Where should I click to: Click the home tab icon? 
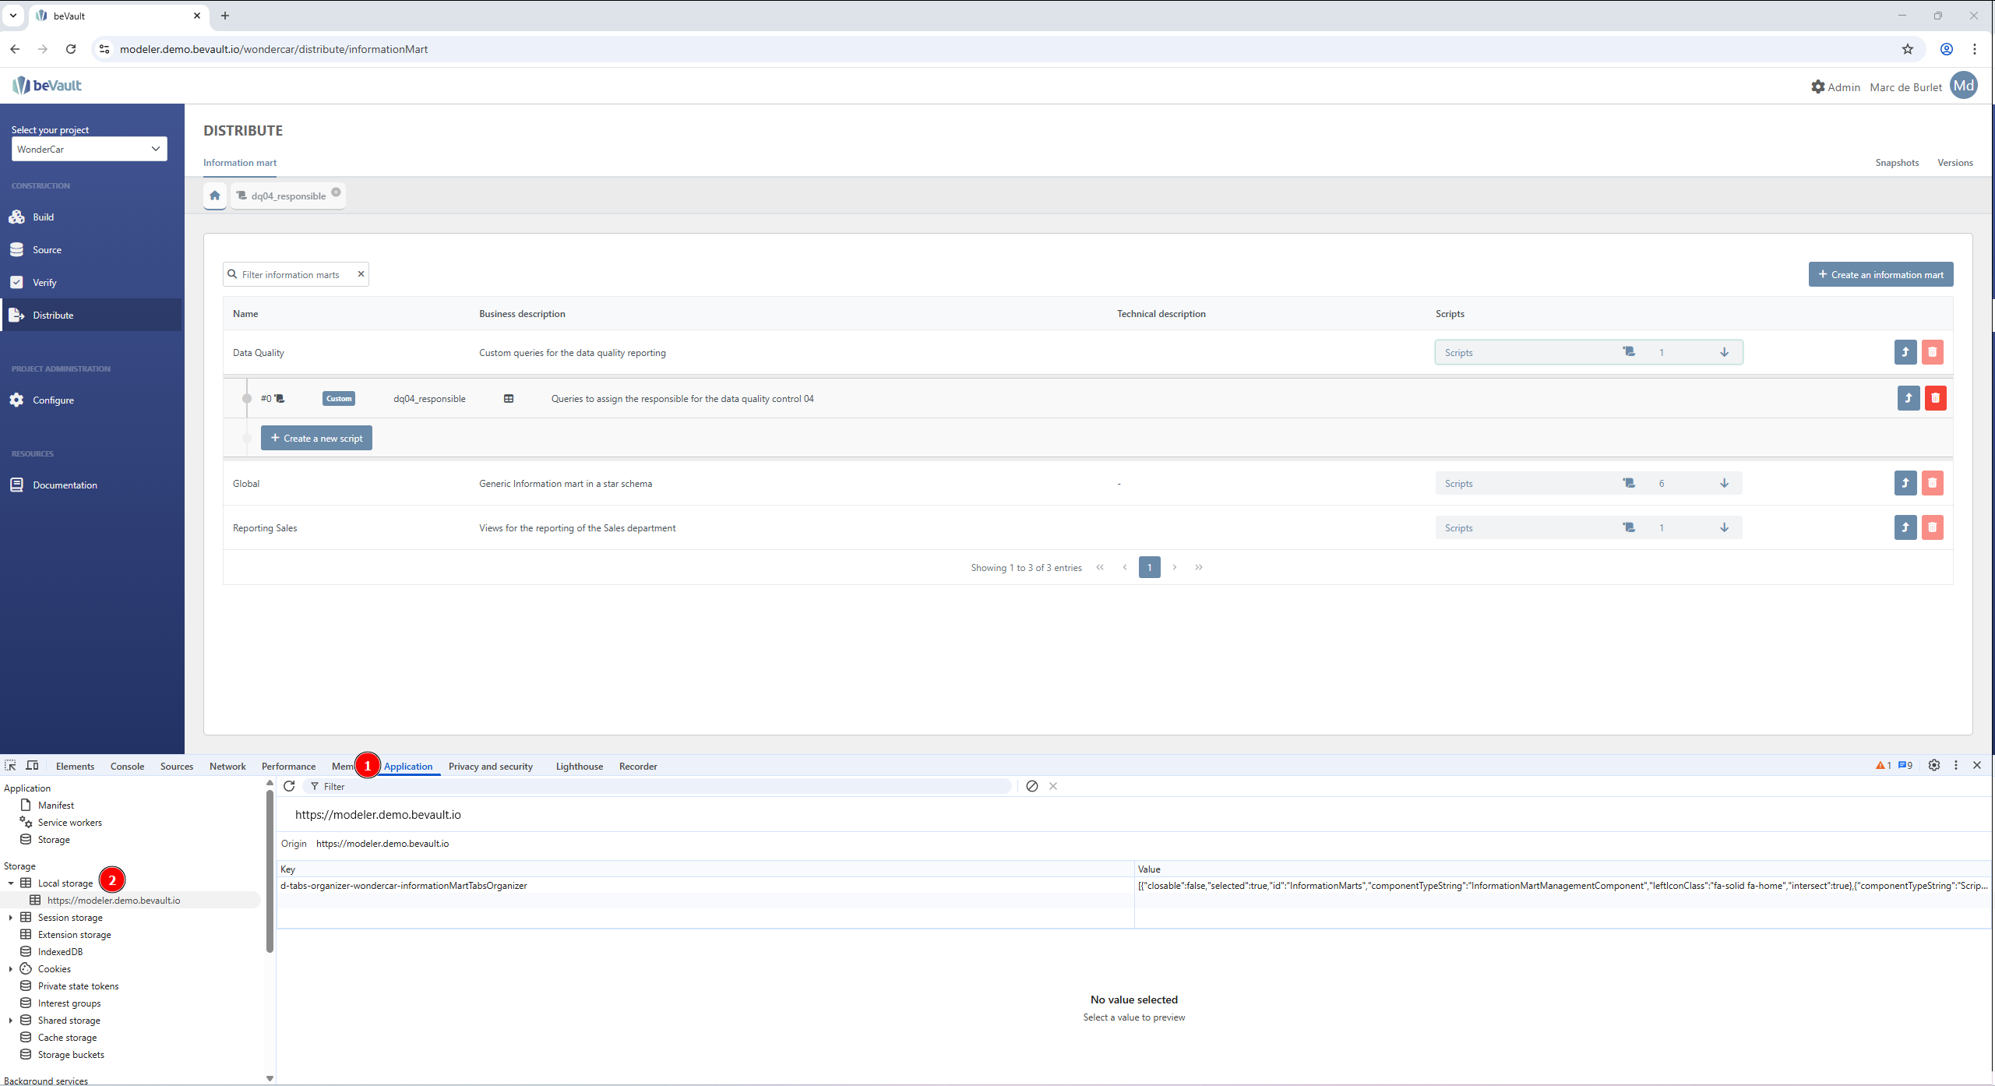[215, 196]
